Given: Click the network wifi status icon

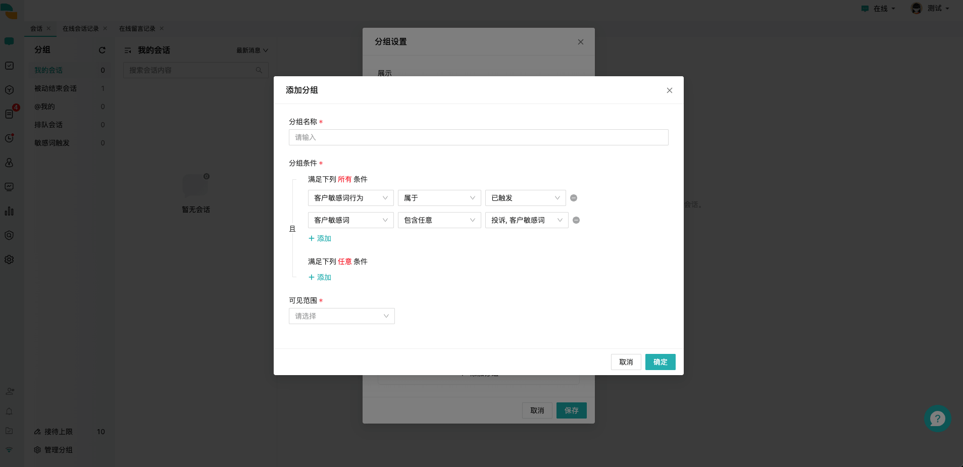Looking at the screenshot, I should [9, 450].
